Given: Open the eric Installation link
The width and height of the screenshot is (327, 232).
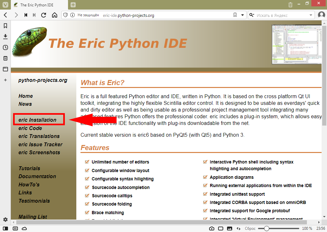Looking at the screenshot, I should 37,120.
